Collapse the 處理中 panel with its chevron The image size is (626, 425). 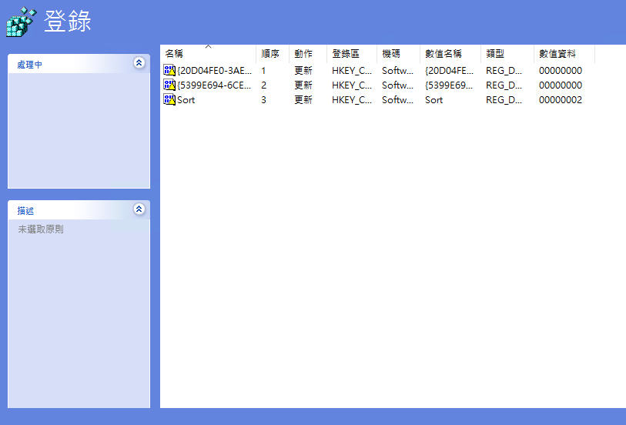(139, 63)
